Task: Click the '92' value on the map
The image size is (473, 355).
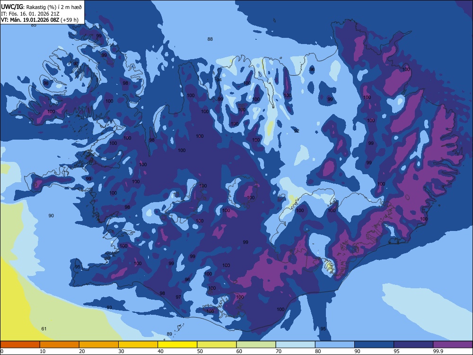Action: 297,131
